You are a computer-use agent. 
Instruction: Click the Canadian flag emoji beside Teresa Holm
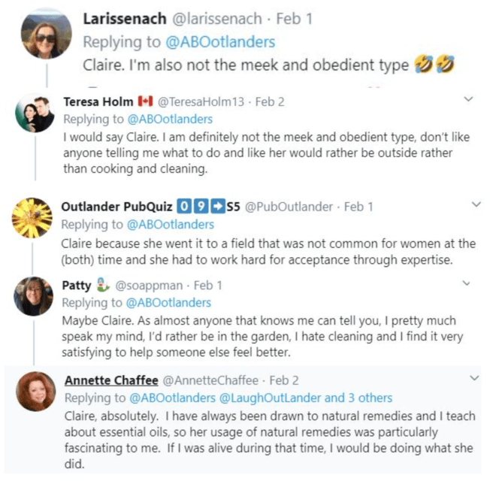[x=146, y=101]
